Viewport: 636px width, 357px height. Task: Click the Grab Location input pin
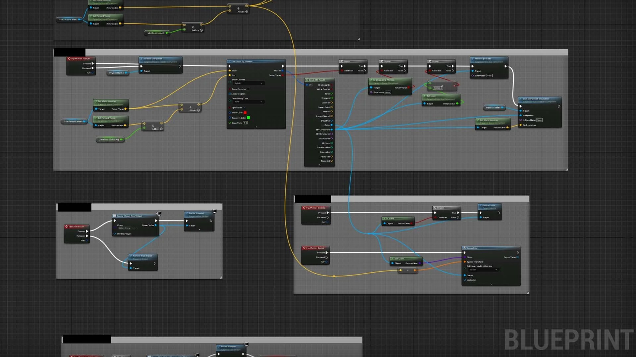[x=521, y=125]
